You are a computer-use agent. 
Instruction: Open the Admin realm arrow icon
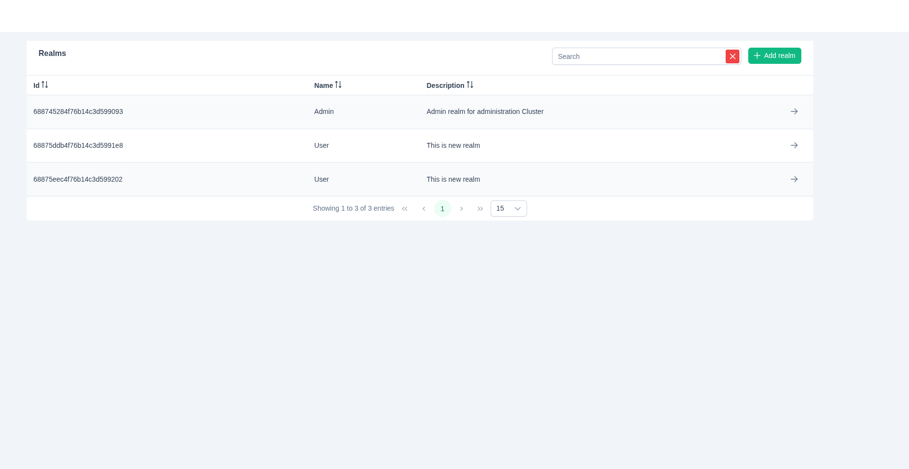click(793, 111)
